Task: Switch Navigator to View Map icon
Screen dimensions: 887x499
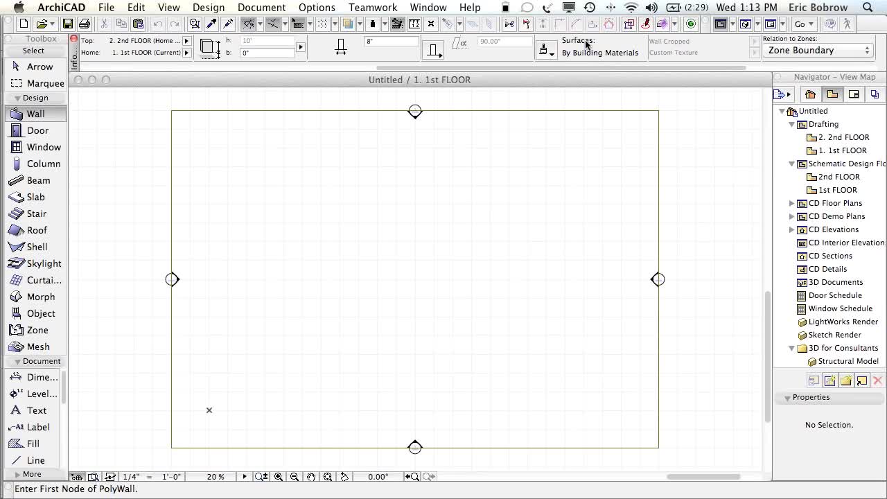Action: pos(832,94)
